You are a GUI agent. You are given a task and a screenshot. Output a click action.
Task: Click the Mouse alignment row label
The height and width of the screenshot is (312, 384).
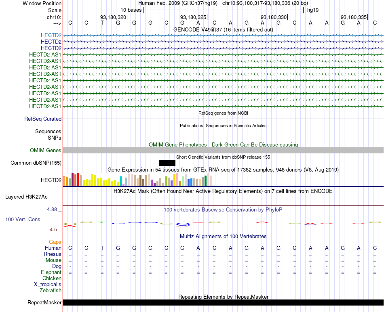pos(53,260)
